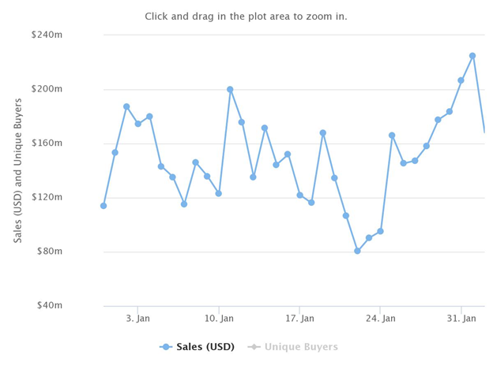This screenshot has height=369, width=493.
Task: Click the $240m y-axis label
Action: click(47, 35)
